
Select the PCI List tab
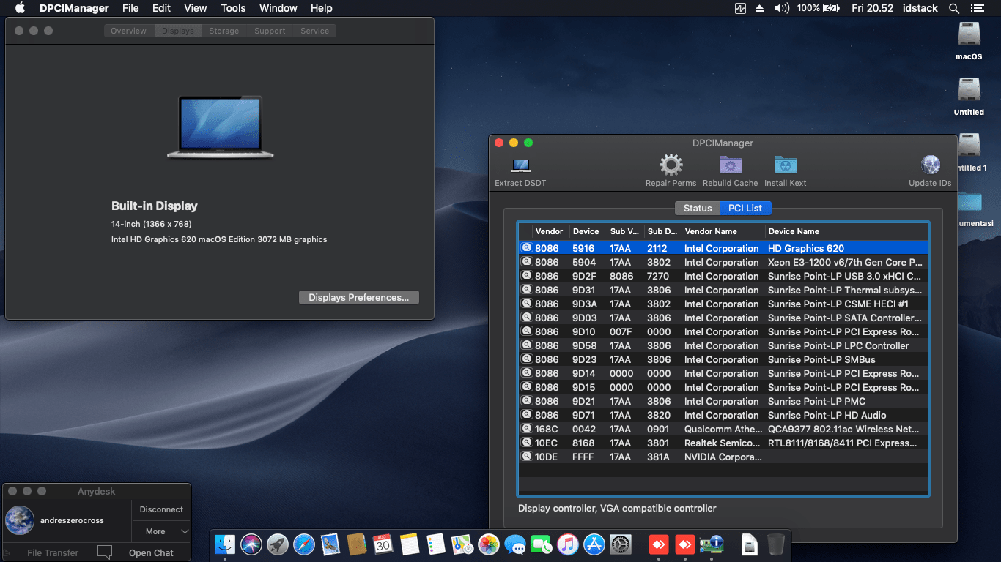click(x=745, y=209)
